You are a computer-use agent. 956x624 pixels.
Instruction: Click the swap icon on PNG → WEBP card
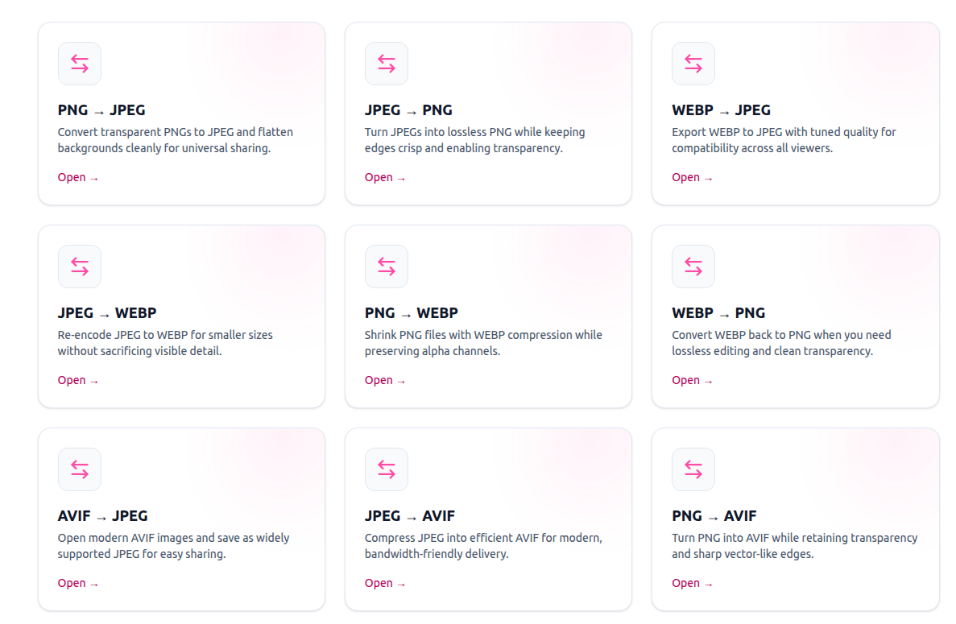click(386, 266)
